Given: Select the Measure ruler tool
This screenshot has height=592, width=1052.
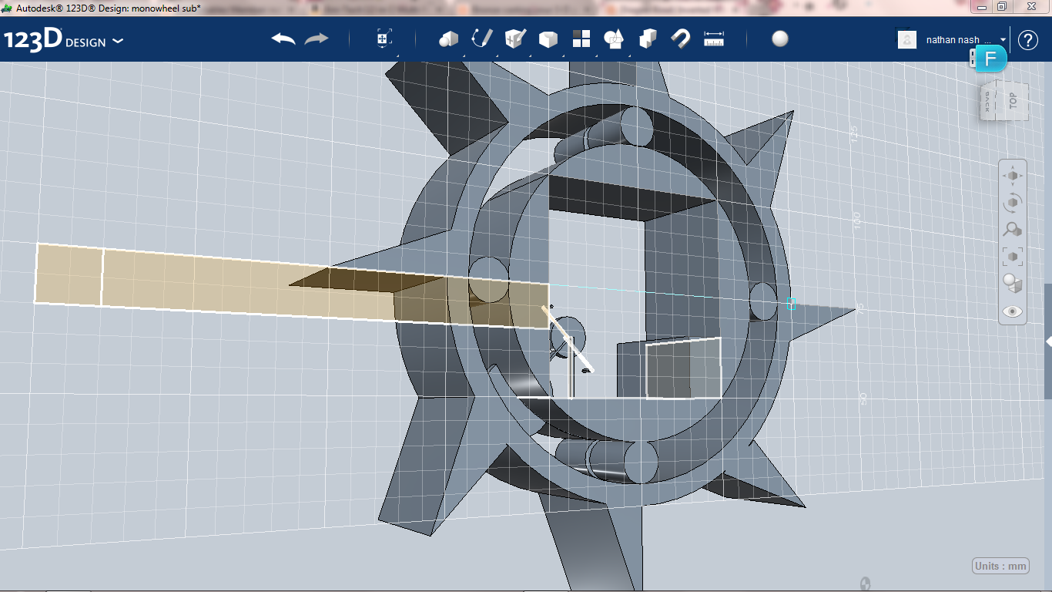Looking at the screenshot, I should [714, 39].
